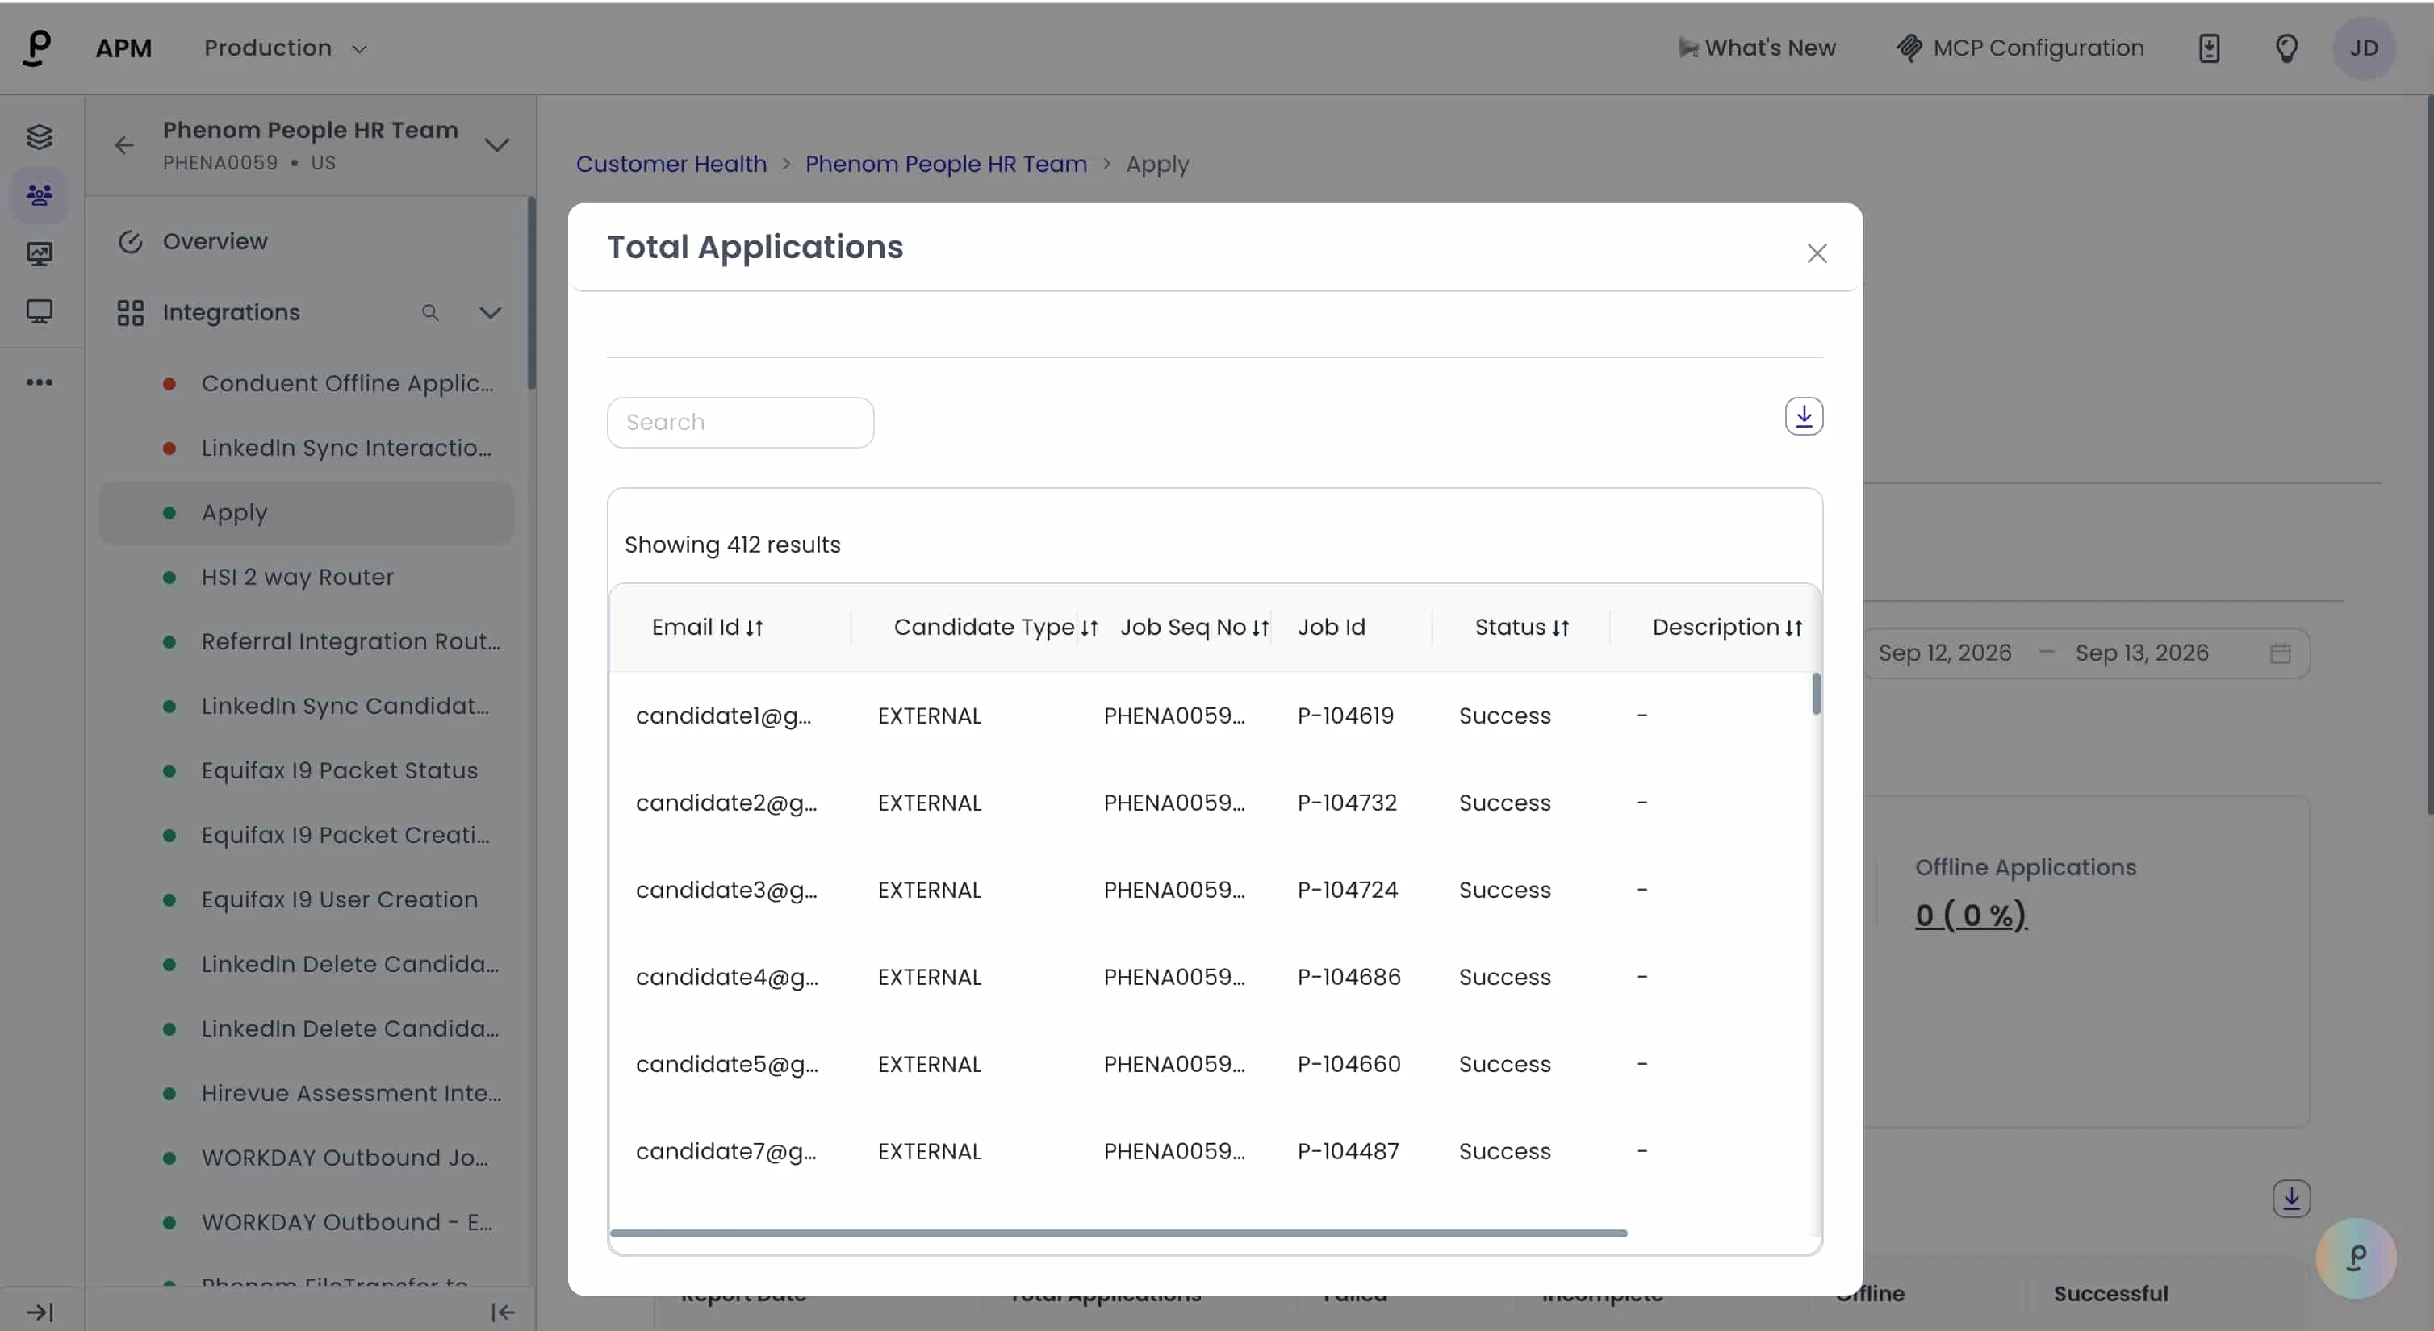Select Equifax I9 User Creation integration
The height and width of the screenshot is (1331, 2434).
(x=306, y=899)
